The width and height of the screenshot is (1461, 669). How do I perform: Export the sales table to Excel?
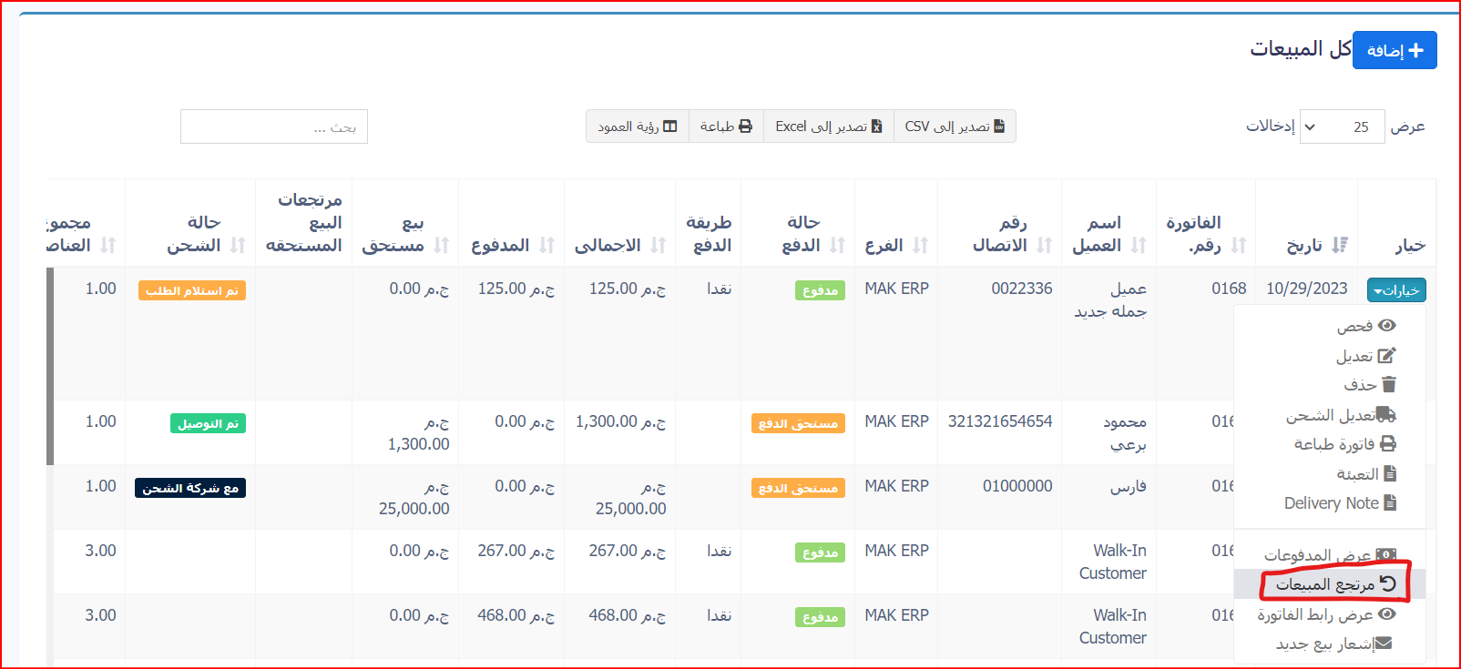(828, 127)
